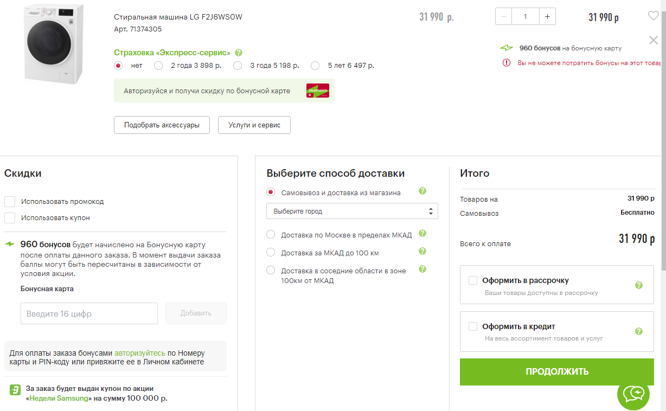The height and width of the screenshot is (411, 666).
Task: Choose Доставка по Москве в пределах МКАД
Action: 271,235
